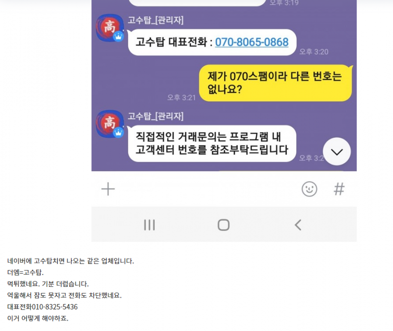Open the recent apps navigation button
The width and height of the screenshot is (393, 331).
tap(149, 225)
